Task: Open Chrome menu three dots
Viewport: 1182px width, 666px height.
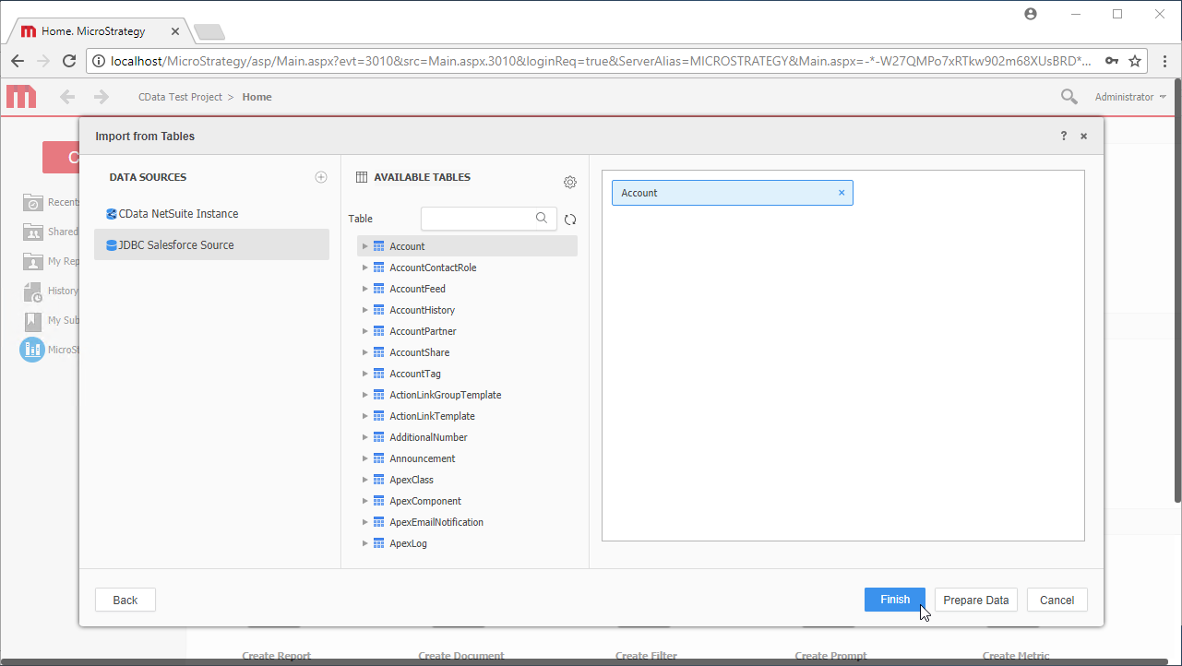Action: (x=1166, y=61)
